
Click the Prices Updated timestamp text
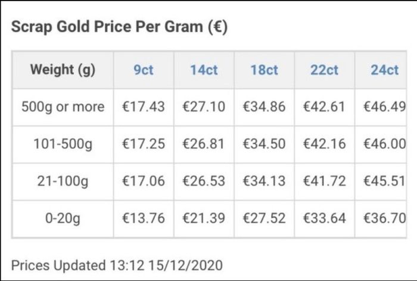[117, 265]
